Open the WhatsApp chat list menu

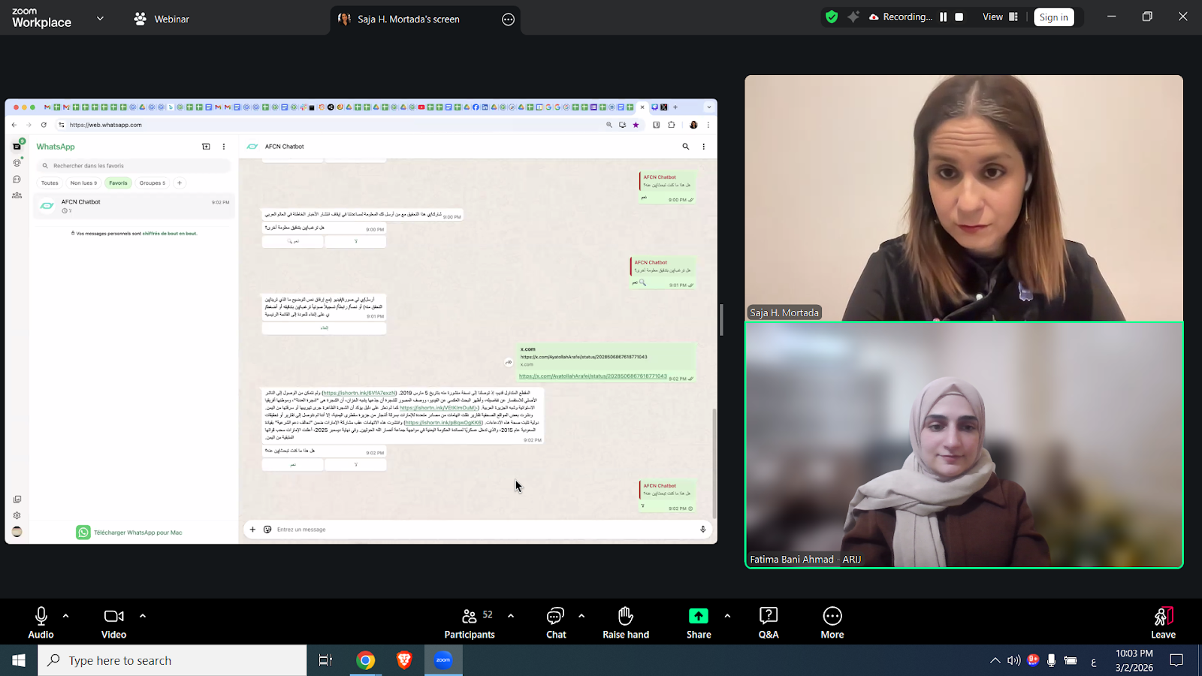224,146
